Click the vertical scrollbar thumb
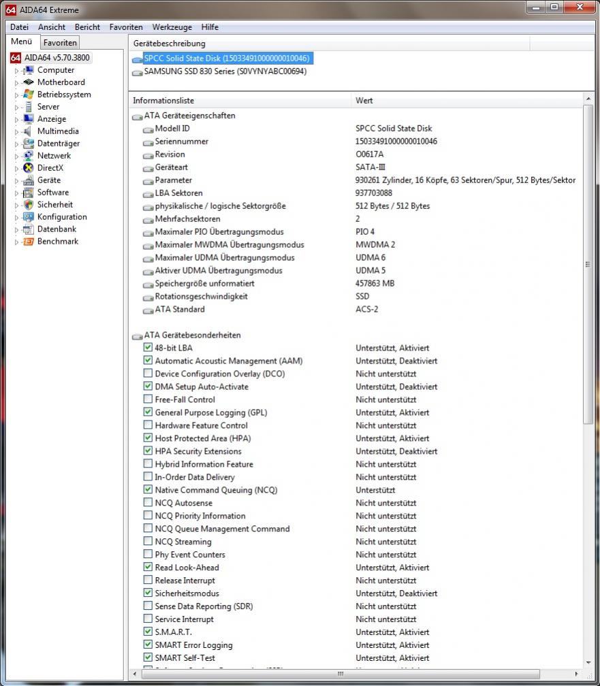This screenshot has width=600, height=686. tap(588, 264)
